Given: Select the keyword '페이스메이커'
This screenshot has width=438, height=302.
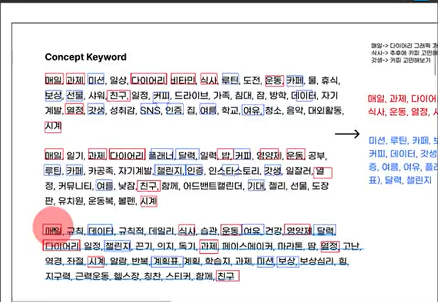Looking at the screenshot, I should pos(247,246).
